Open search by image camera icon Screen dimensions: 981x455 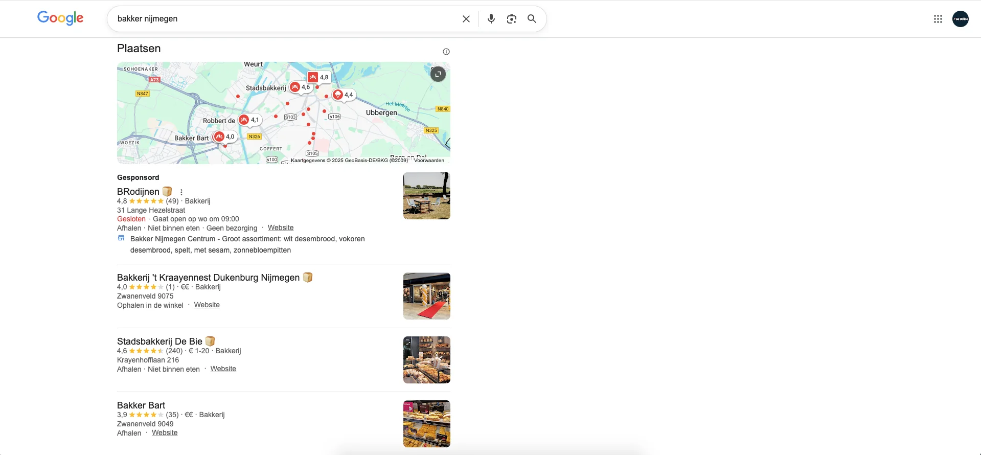pyautogui.click(x=511, y=19)
